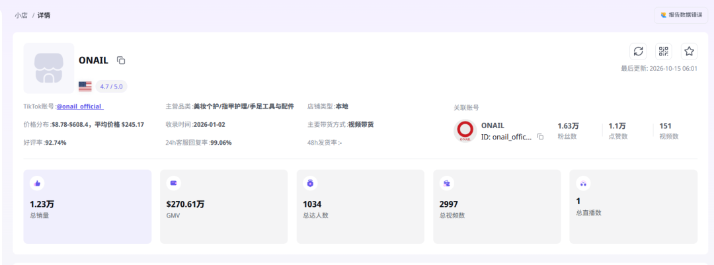The height and width of the screenshot is (265, 714).
Task: Select the 总直播数 1 card
Action: [x=633, y=207]
